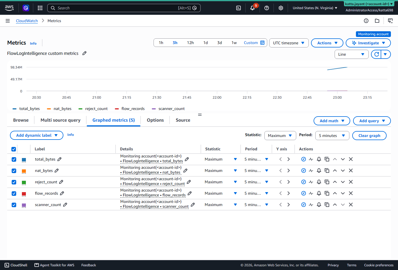Switch to the Browse tab
398x270 pixels.
[x=21, y=120]
